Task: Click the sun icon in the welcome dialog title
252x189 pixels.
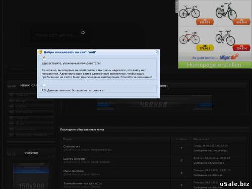Action: click(40, 52)
